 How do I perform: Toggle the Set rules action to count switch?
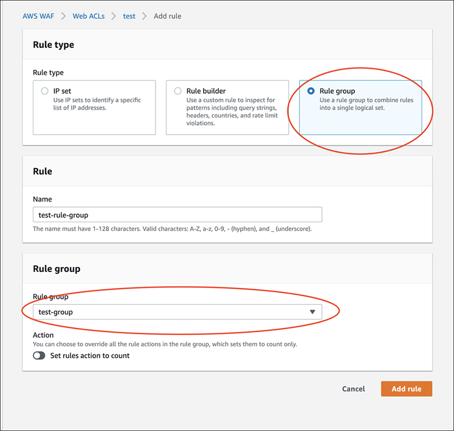click(x=39, y=355)
